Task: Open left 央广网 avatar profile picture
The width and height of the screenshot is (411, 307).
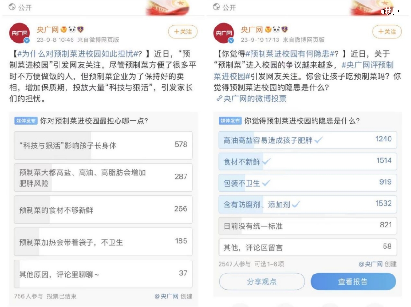Action: click(20, 33)
